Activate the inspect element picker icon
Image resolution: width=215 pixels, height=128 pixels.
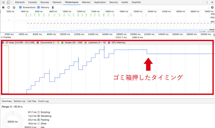[3, 2]
